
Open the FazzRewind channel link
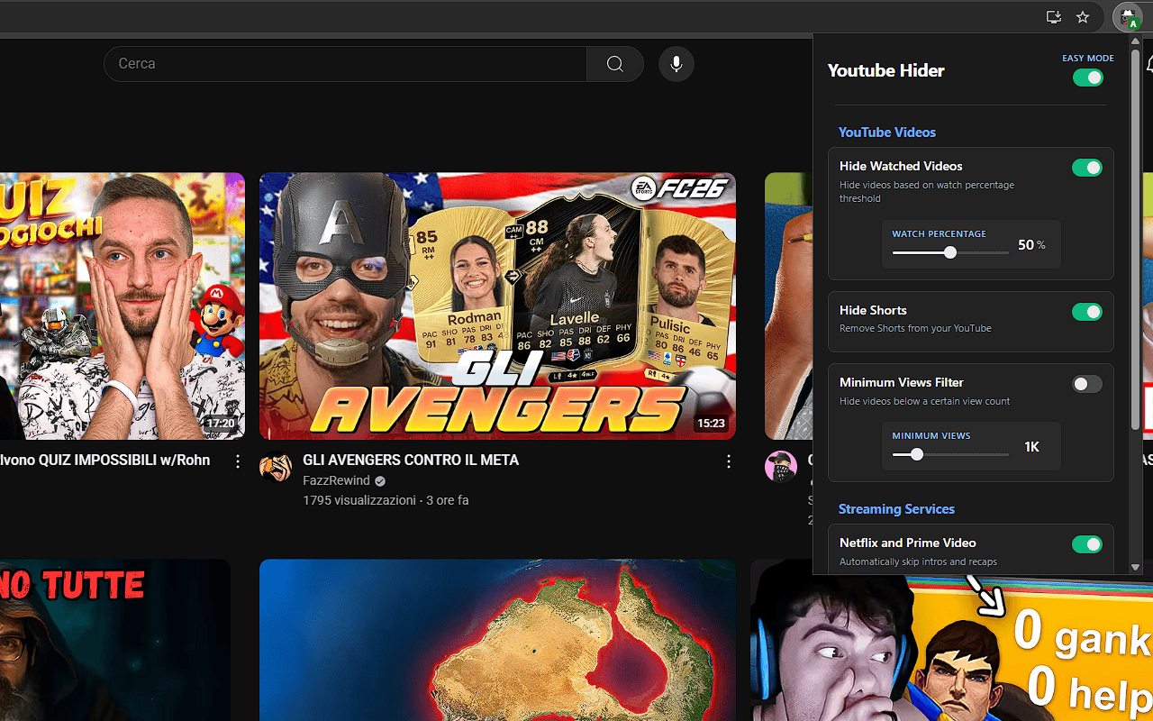coord(337,480)
